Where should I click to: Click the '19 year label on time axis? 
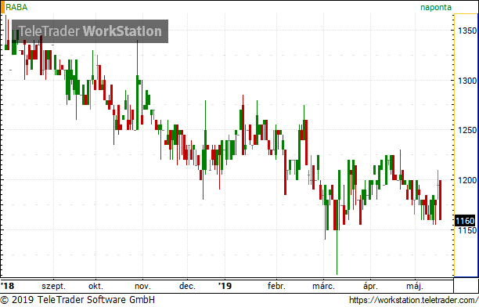[x=225, y=286]
